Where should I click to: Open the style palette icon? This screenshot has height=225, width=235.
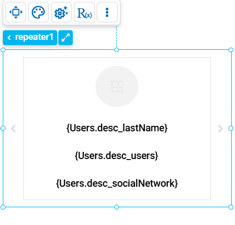click(x=38, y=12)
